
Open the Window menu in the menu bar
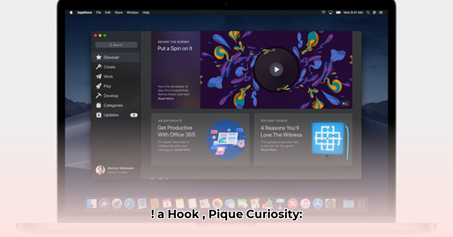pos(132,12)
